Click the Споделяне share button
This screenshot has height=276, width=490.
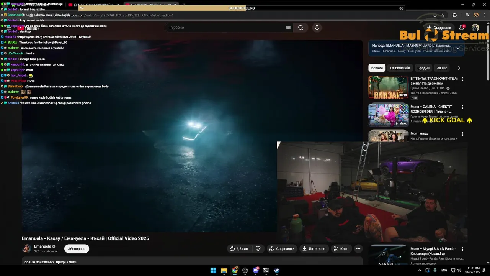[x=282, y=249]
